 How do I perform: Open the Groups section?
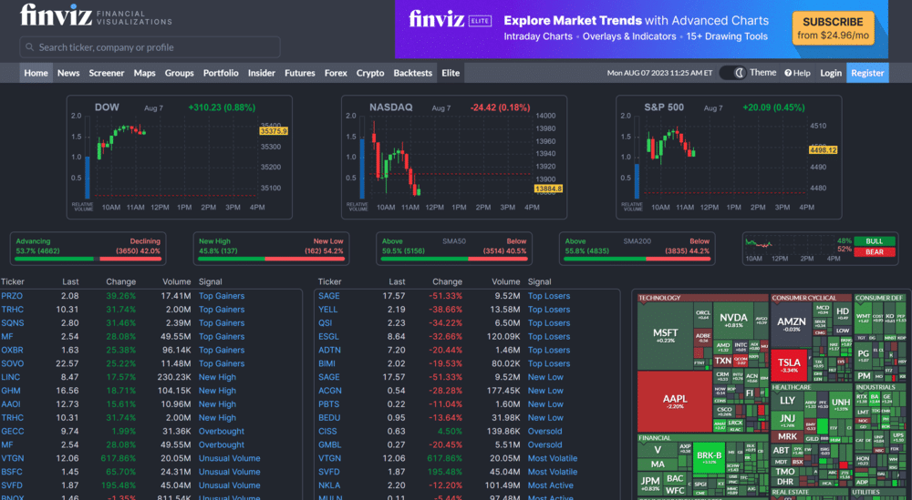[179, 73]
